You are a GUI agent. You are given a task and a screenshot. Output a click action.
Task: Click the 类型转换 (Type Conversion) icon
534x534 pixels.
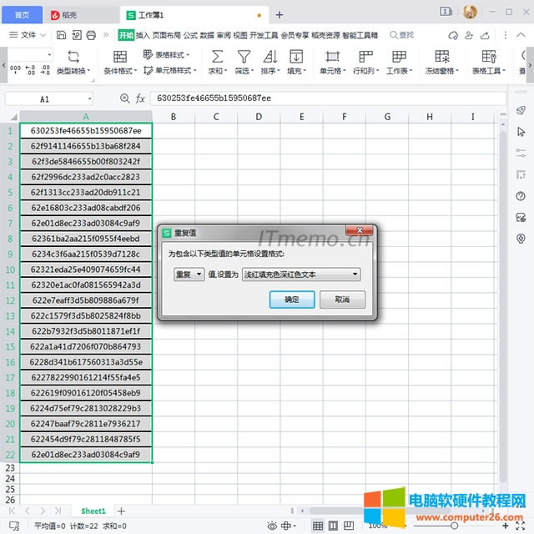point(73,57)
